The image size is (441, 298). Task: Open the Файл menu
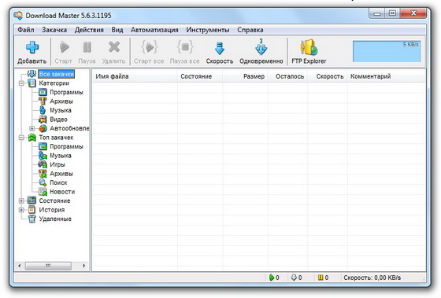coord(26,30)
